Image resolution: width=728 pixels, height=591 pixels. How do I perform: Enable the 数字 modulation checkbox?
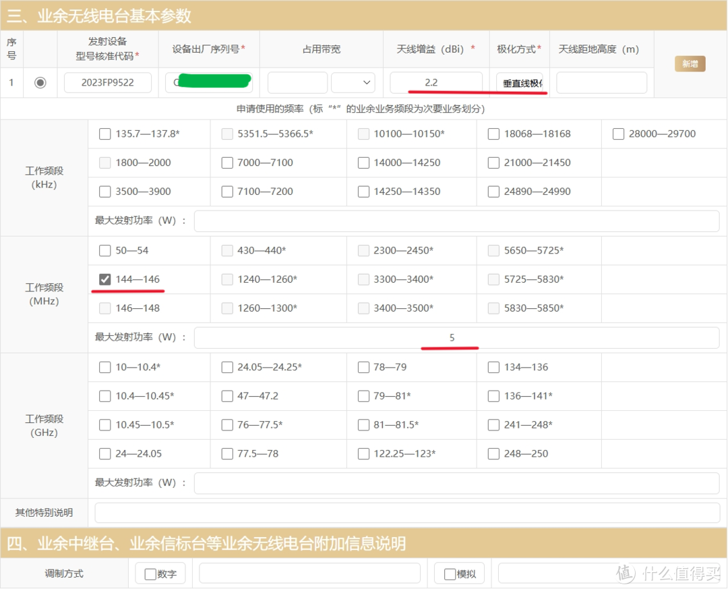[150, 573]
